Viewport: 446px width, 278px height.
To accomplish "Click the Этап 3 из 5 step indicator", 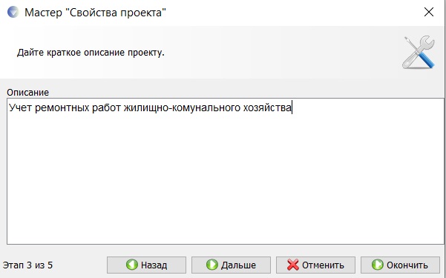I will pos(28,265).
